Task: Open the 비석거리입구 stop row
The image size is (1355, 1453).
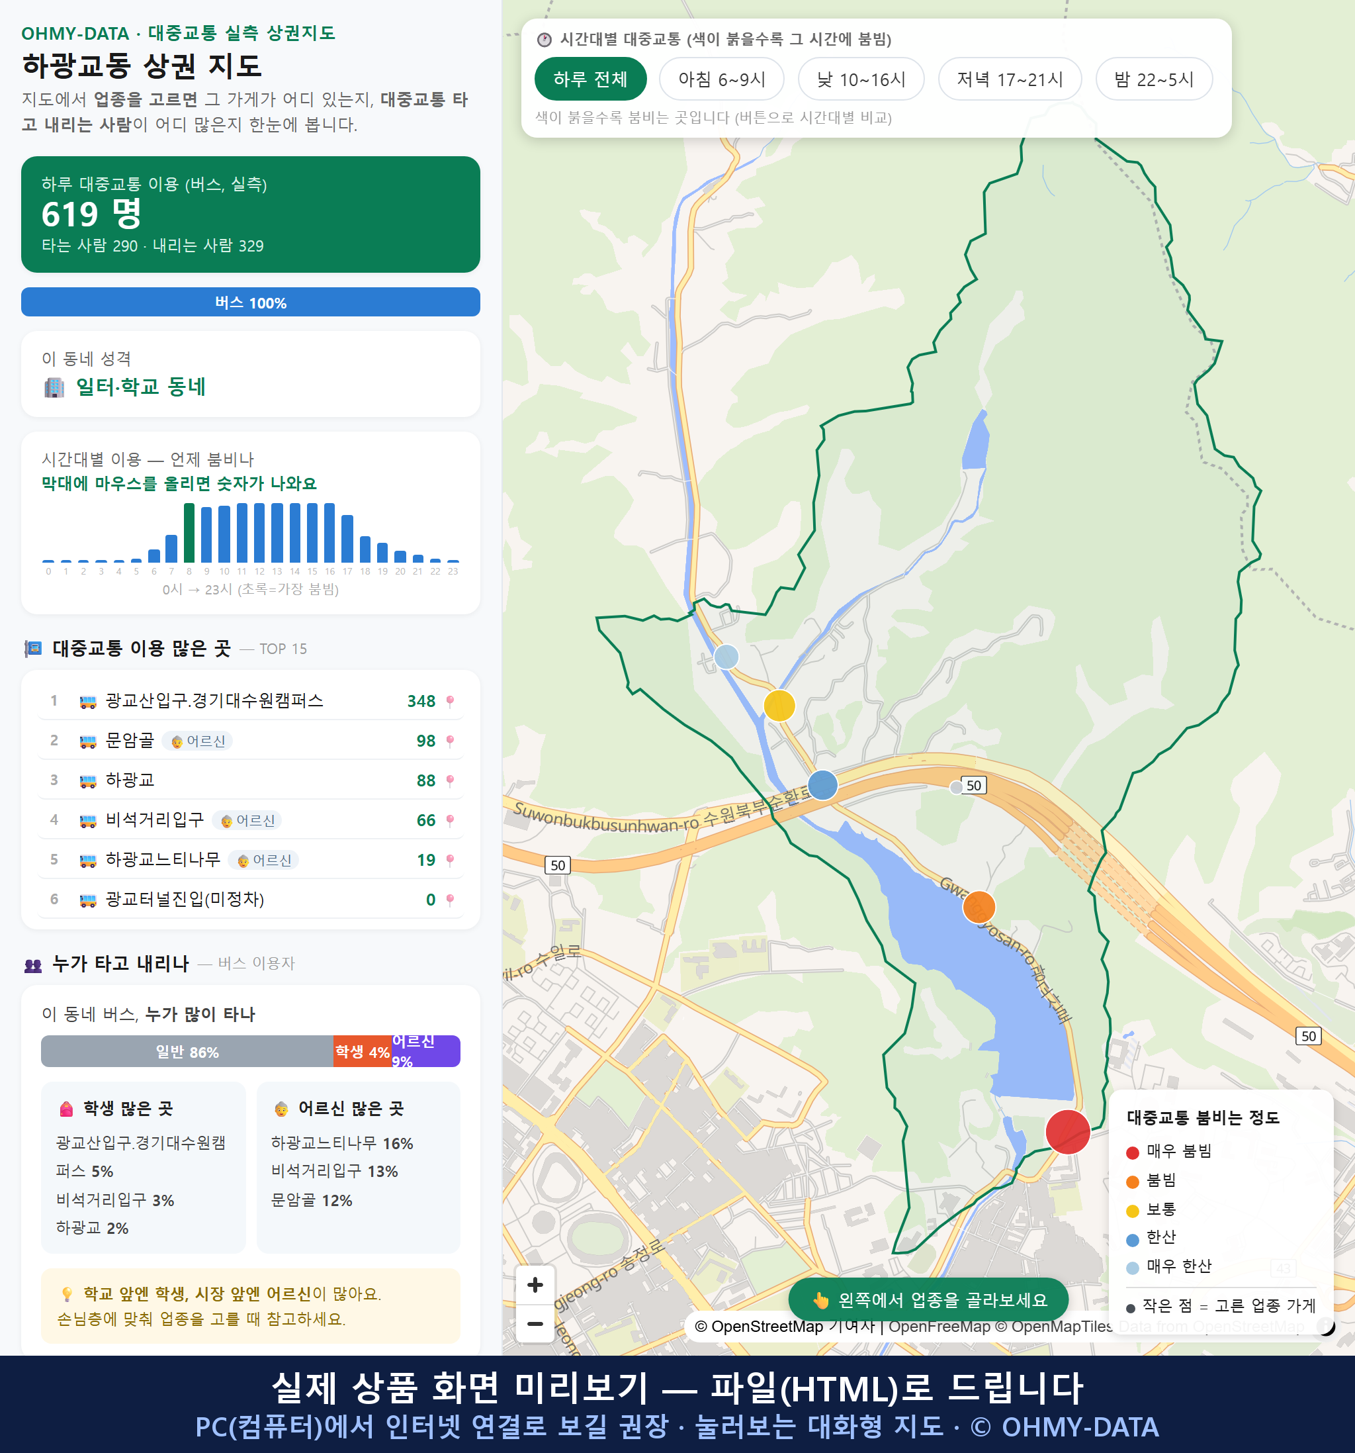Action: 250,820
